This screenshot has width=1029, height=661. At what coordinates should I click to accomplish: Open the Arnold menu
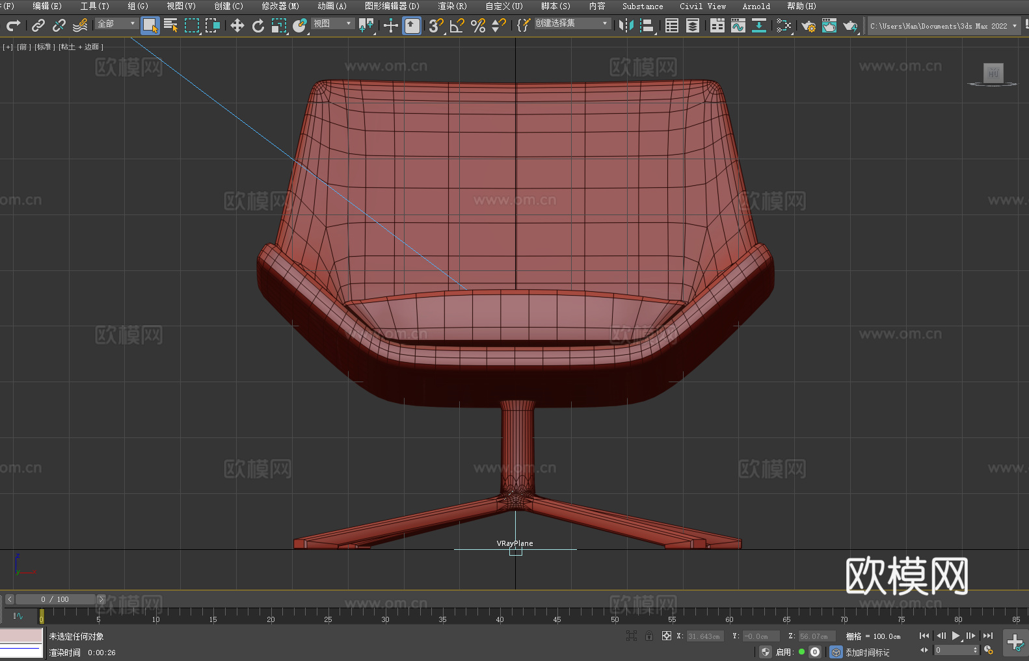coord(756,6)
